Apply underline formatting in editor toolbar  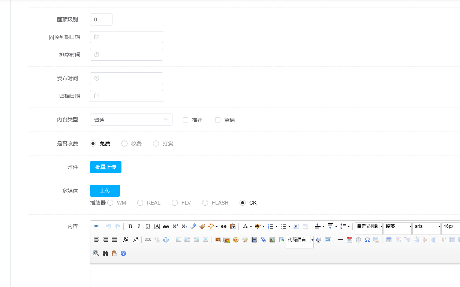(x=148, y=226)
